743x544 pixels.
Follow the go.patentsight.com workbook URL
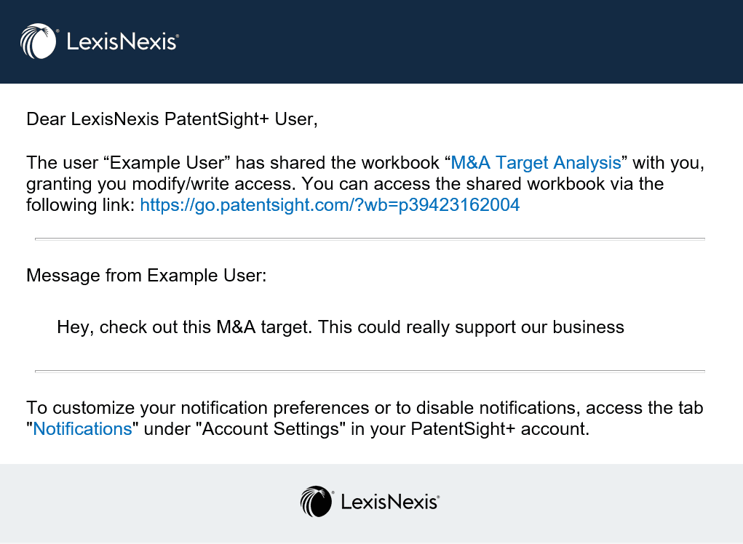coord(330,204)
